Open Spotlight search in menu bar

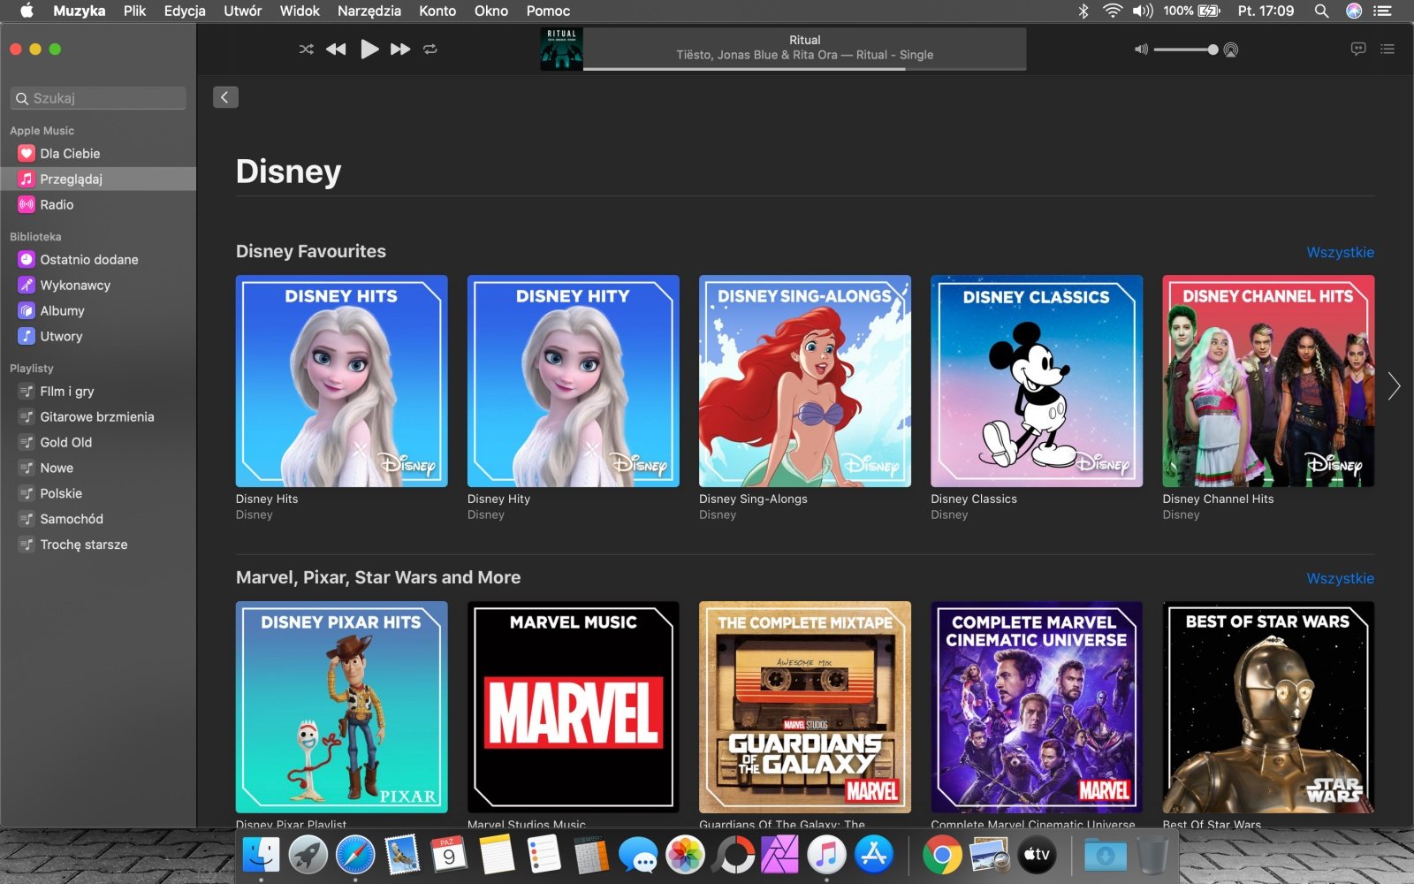click(1321, 11)
